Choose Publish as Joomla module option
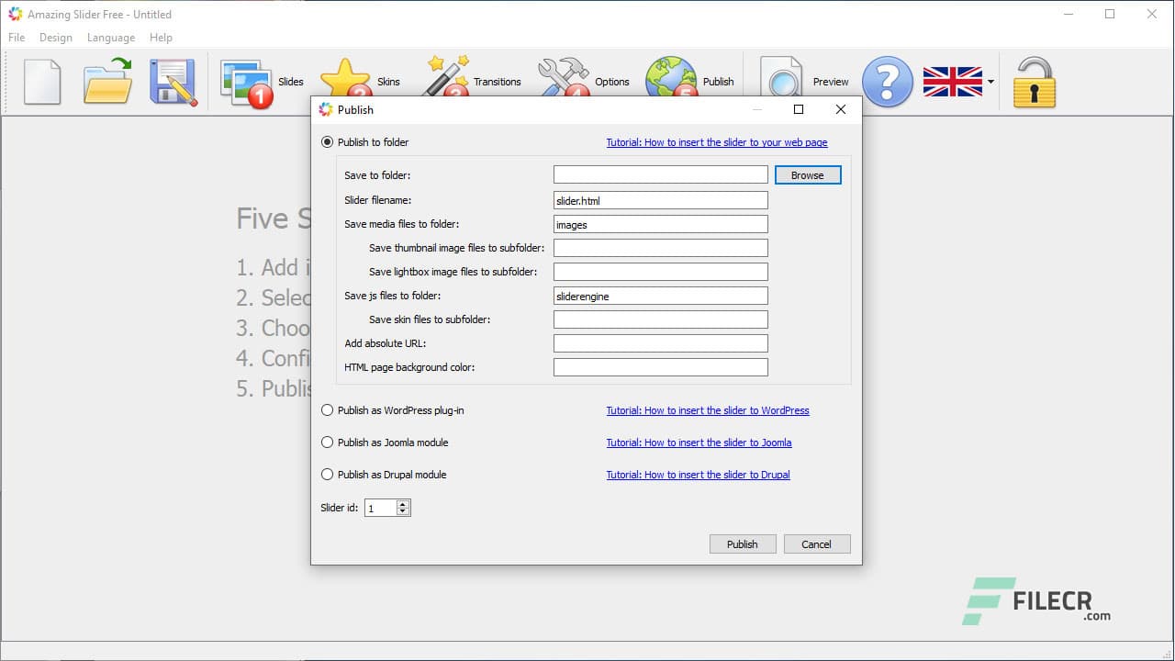The width and height of the screenshot is (1175, 661). [x=328, y=443]
